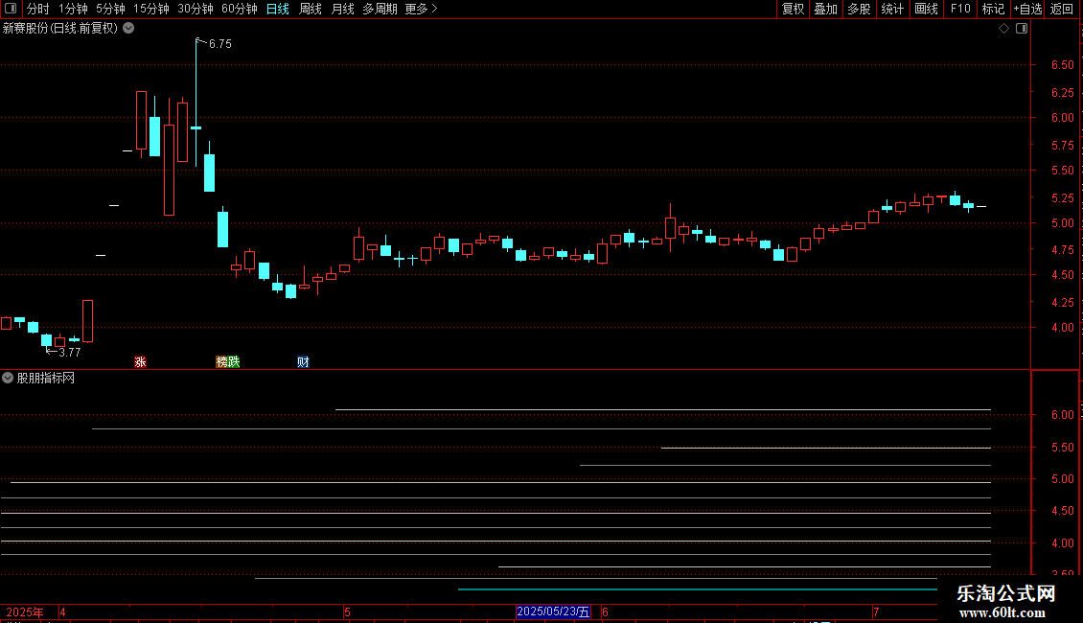1083x623 pixels.
Task: Click the 2025年 label on time axis
Action: pos(25,611)
